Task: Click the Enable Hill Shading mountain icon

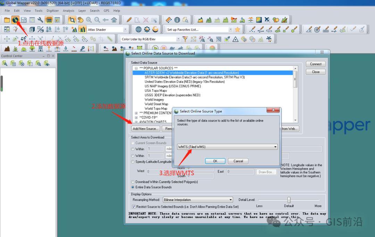Action: click(x=82, y=30)
